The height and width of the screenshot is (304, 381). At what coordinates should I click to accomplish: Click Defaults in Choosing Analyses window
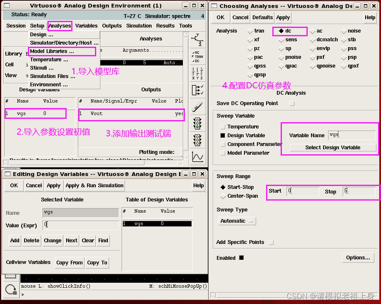pyautogui.click(x=262, y=18)
